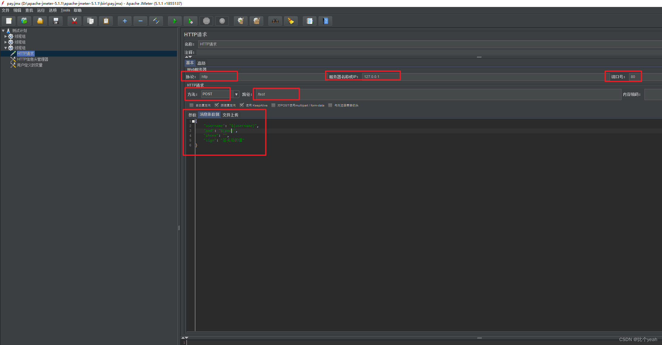Collapse the third 线程组 tree node
The height and width of the screenshot is (345, 662).
coord(5,48)
